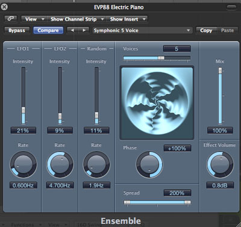The image size is (241, 227).
Task: Click the link chain icon button
Action: click(11, 19)
